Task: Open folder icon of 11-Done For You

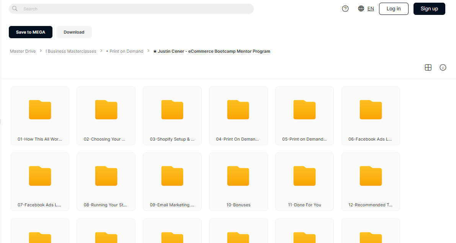Action: point(304,176)
